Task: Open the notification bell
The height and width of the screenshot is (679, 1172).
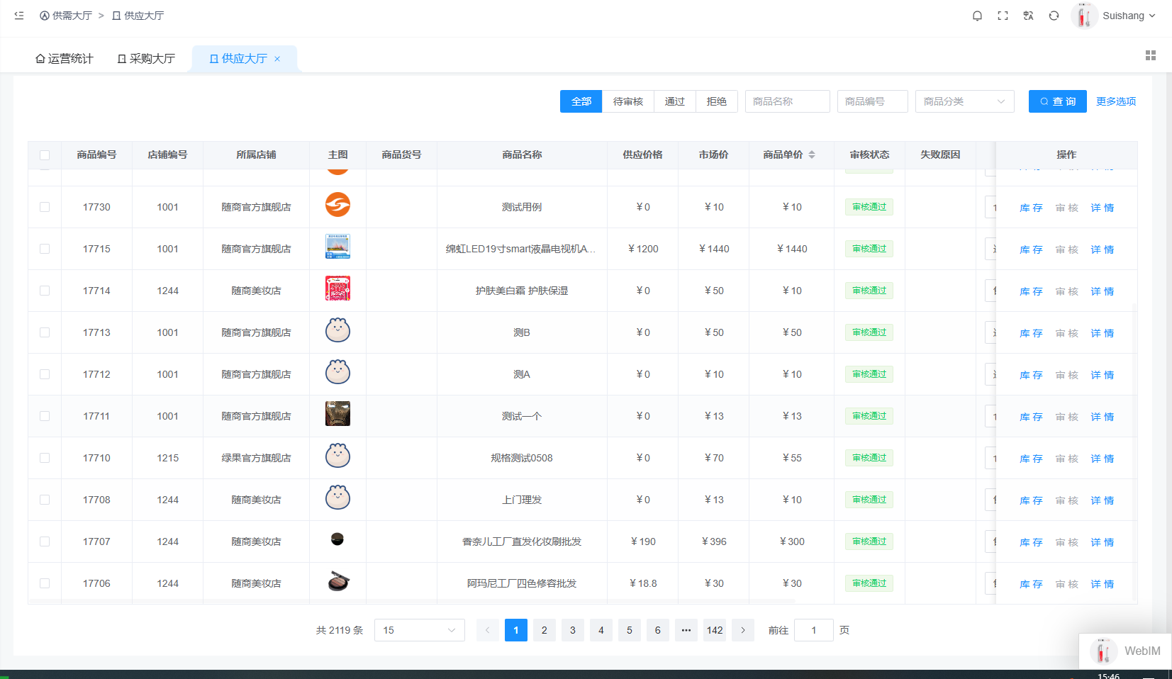Action: [x=977, y=16]
